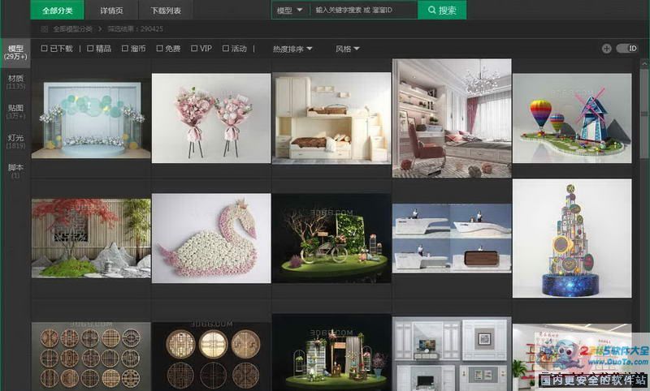Toggle the ID switch on the right
Screen dimensions: 650x391
click(627, 49)
